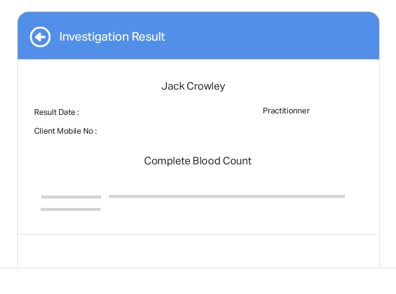Click the Result Date label

point(56,112)
